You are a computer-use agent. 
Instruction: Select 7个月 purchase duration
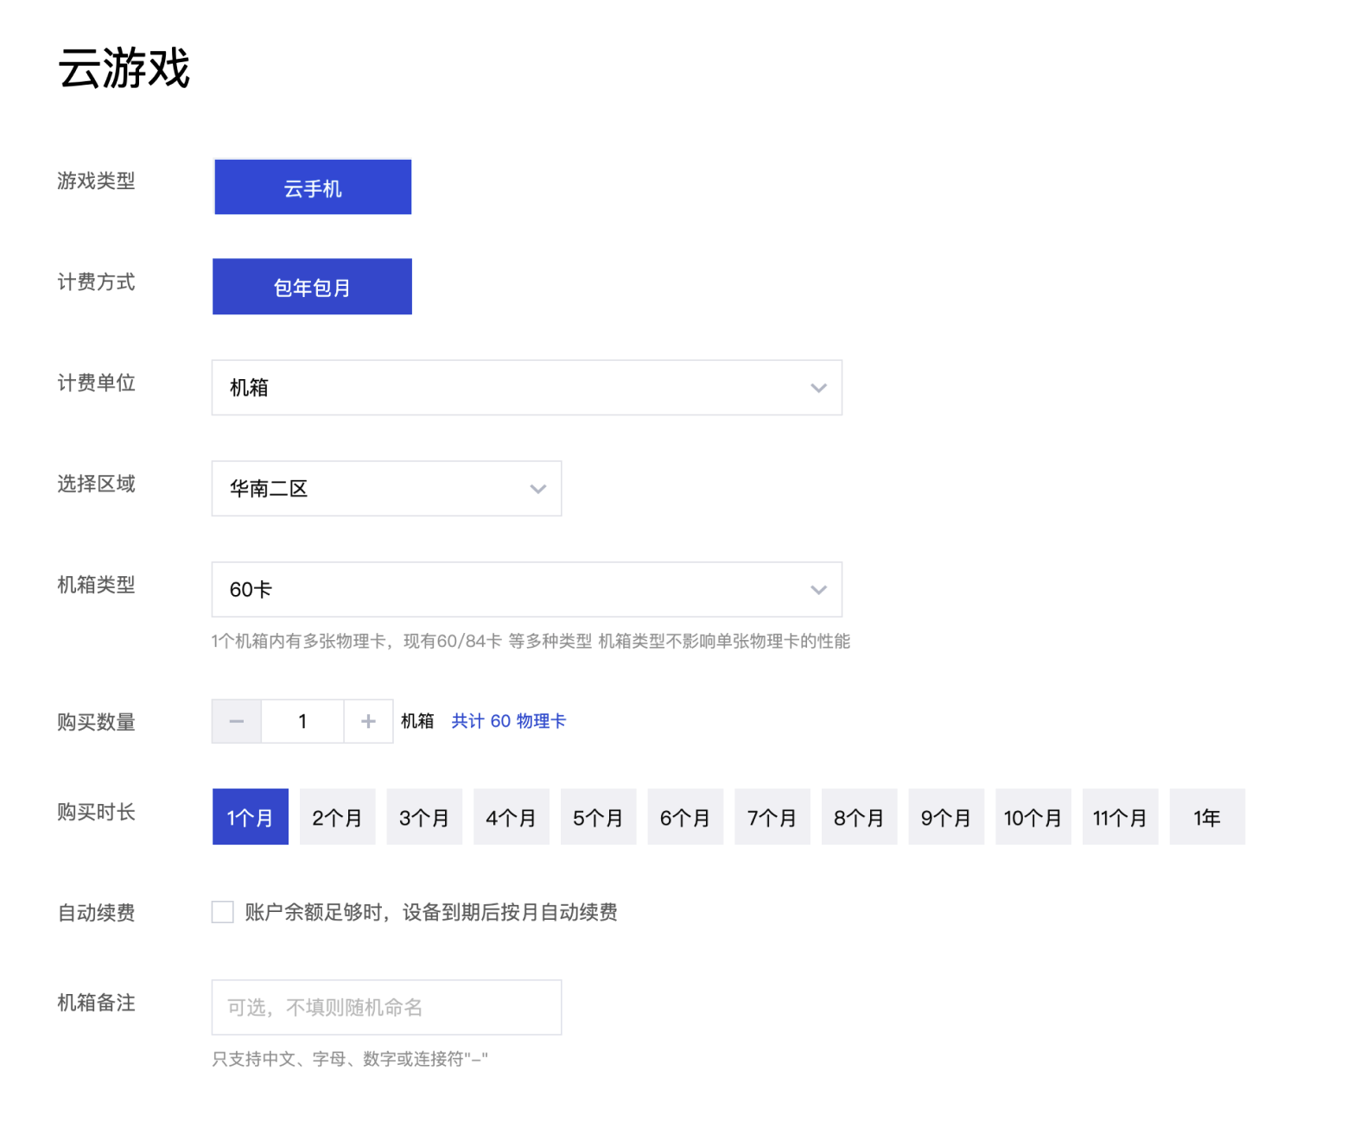click(772, 817)
